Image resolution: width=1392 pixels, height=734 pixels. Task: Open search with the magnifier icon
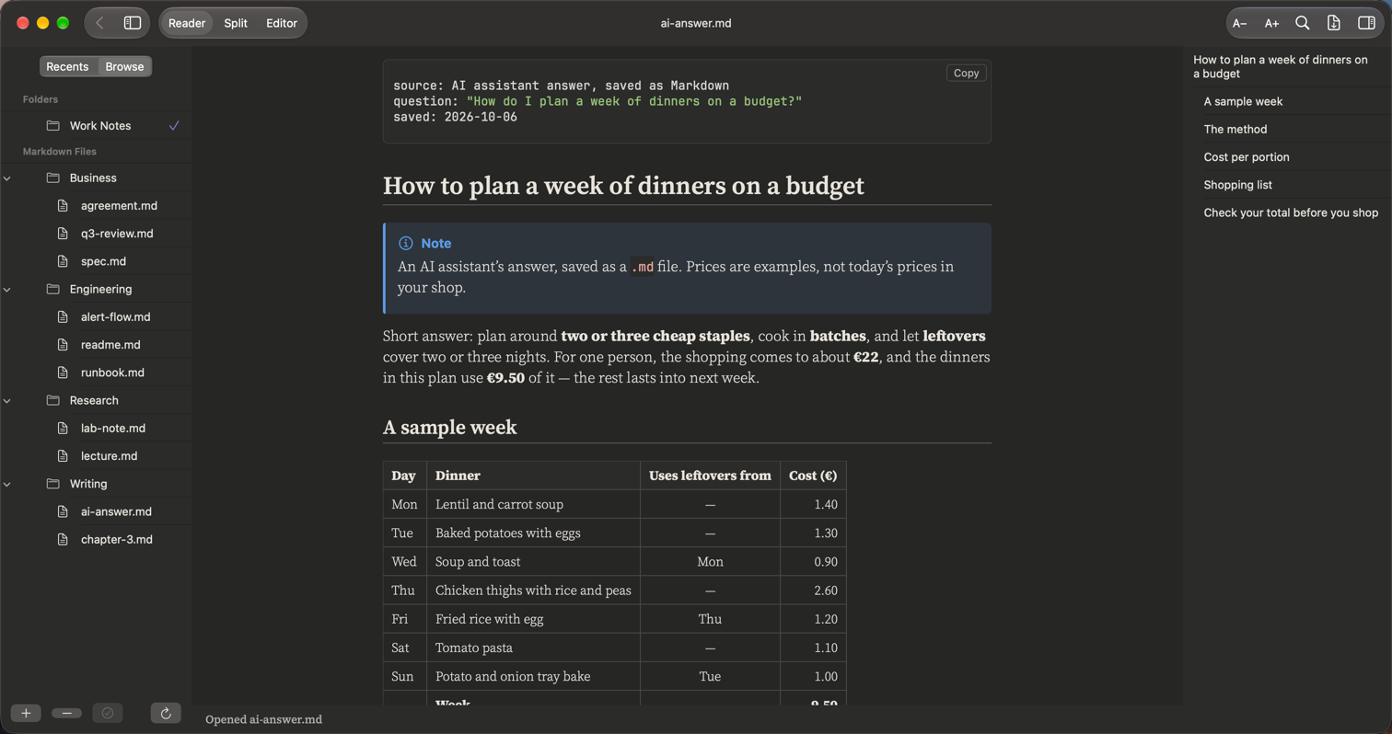point(1303,23)
